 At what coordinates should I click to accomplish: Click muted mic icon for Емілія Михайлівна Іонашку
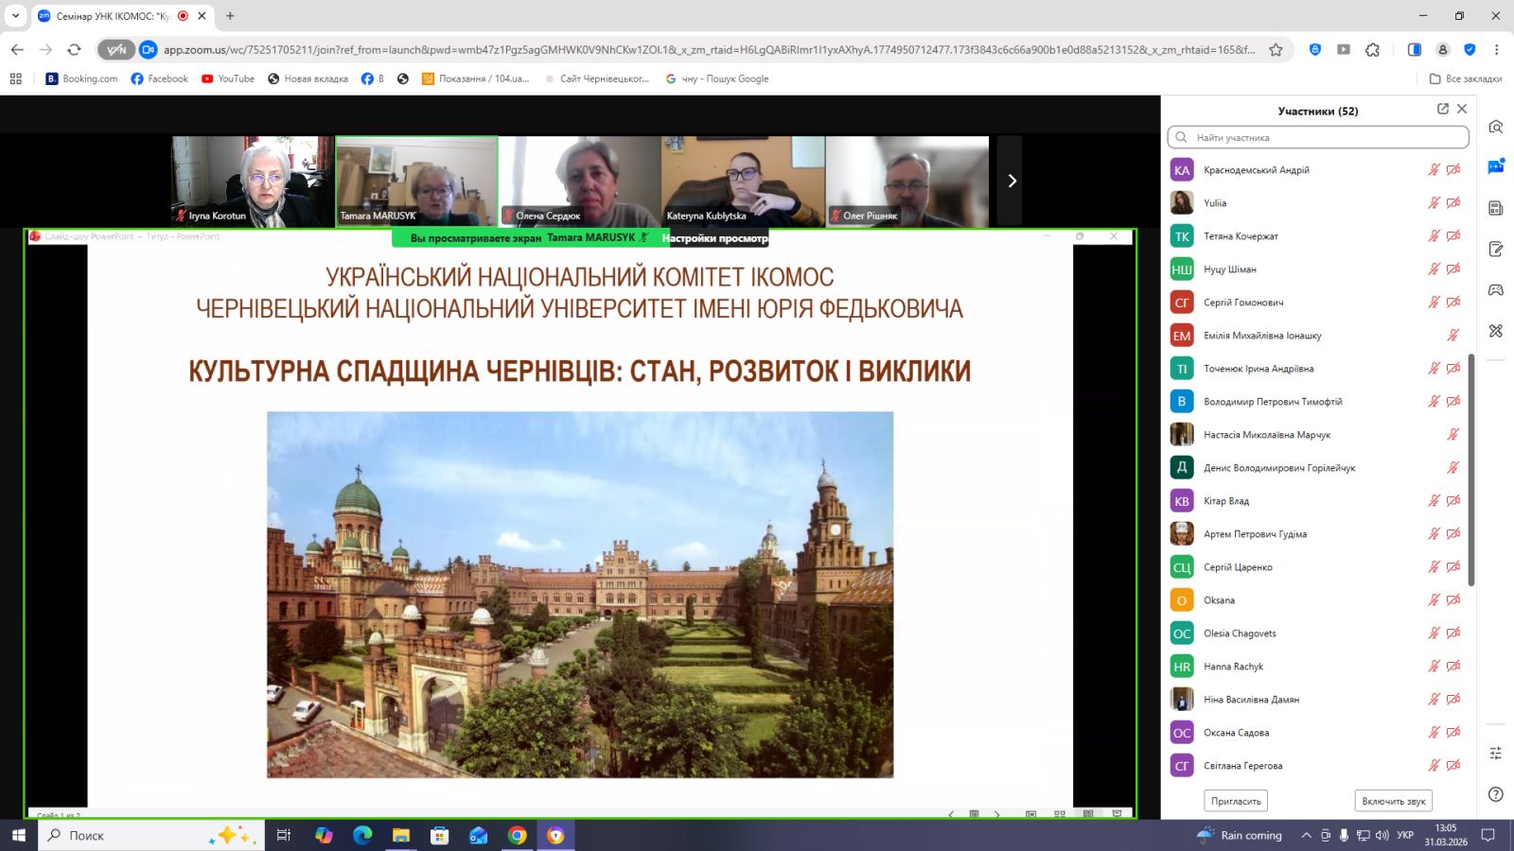pyautogui.click(x=1452, y=336)
